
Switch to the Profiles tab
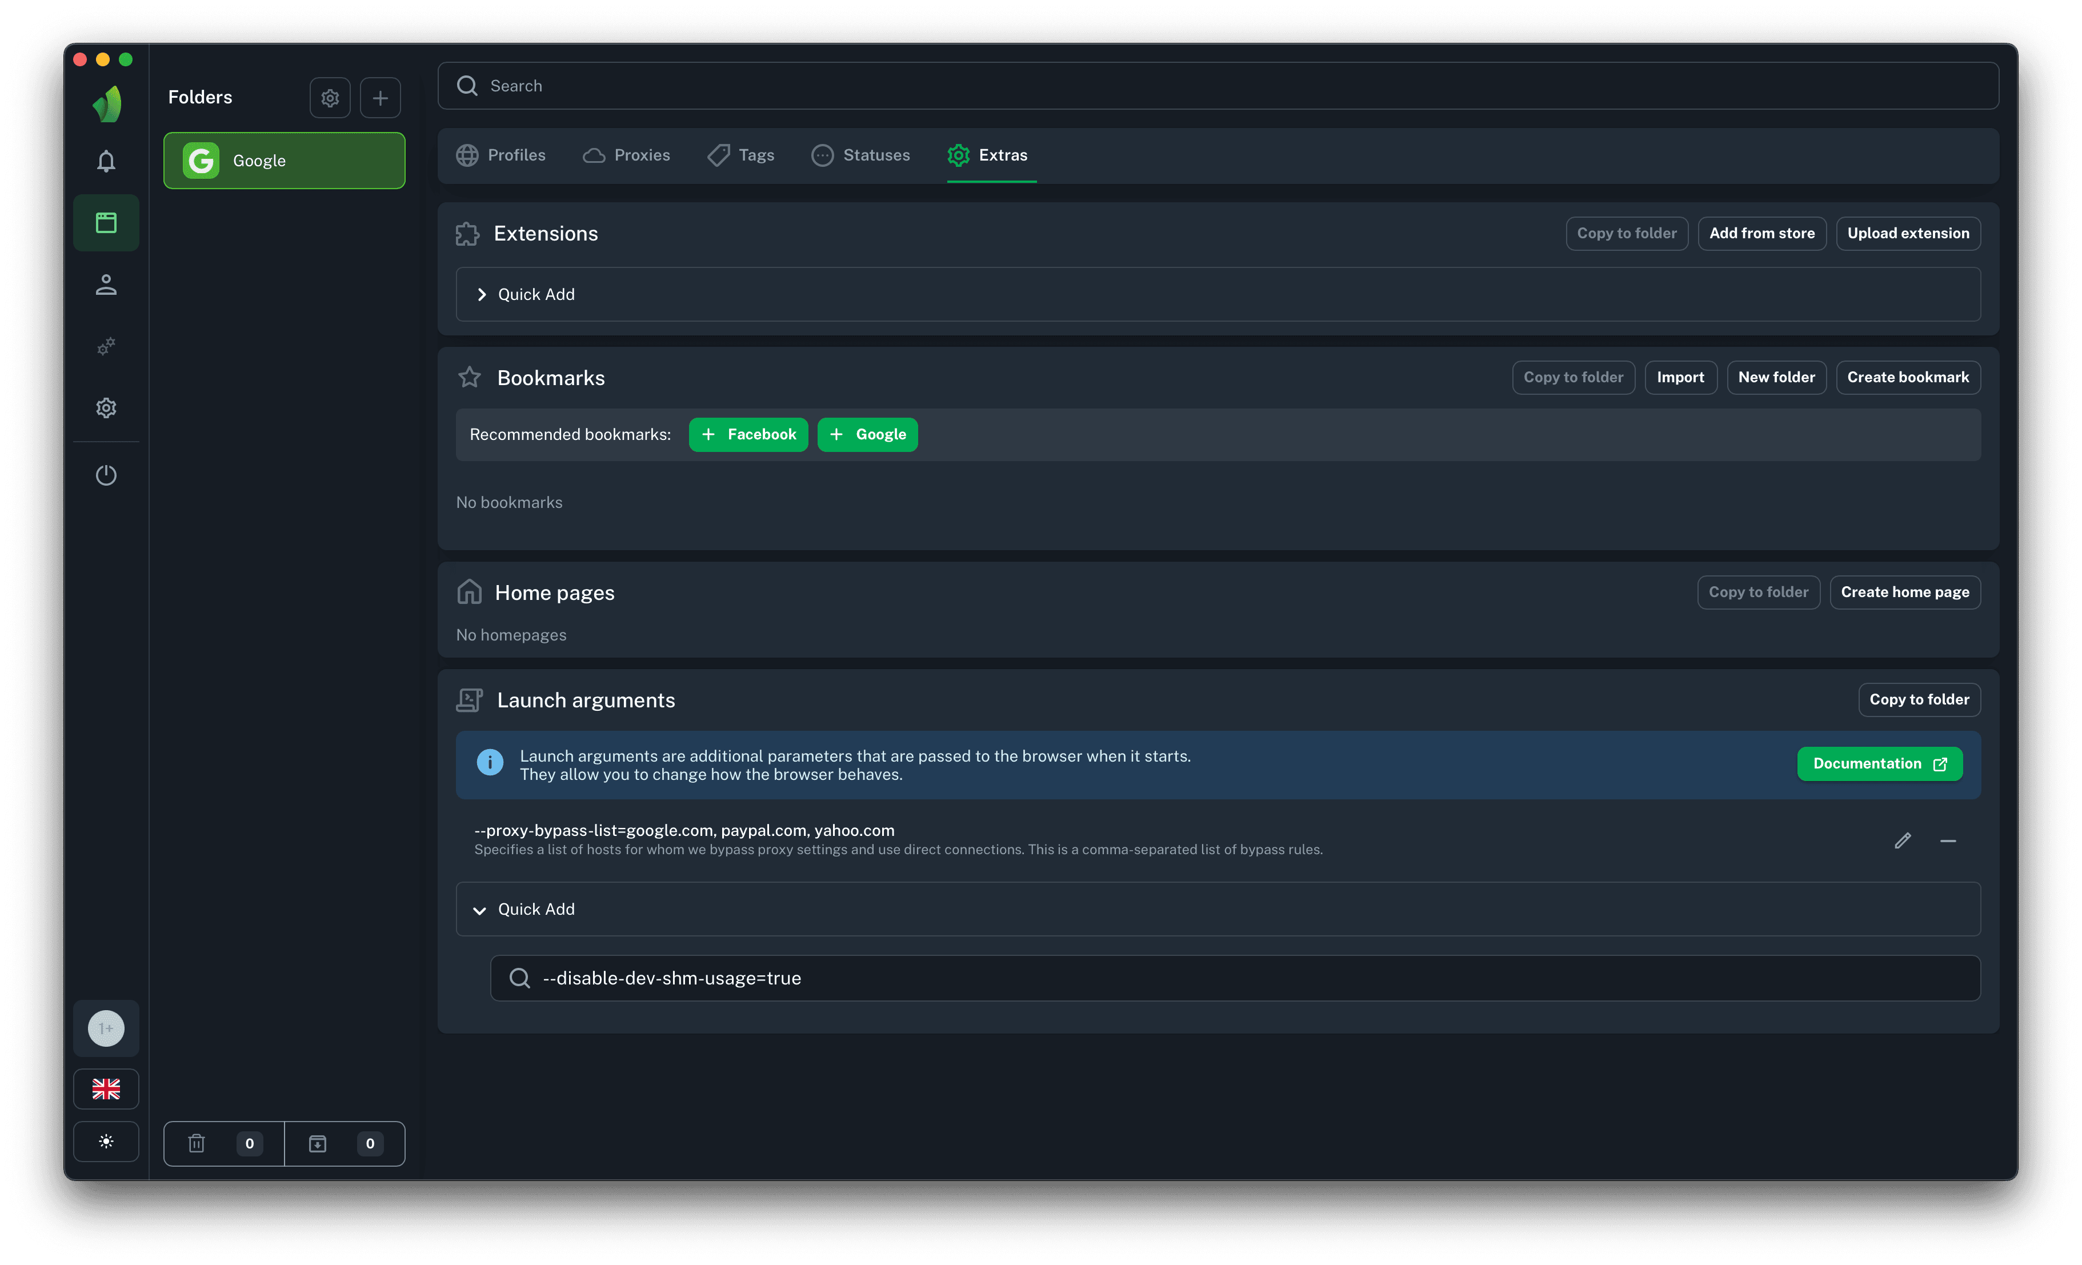tap(501, 155)
